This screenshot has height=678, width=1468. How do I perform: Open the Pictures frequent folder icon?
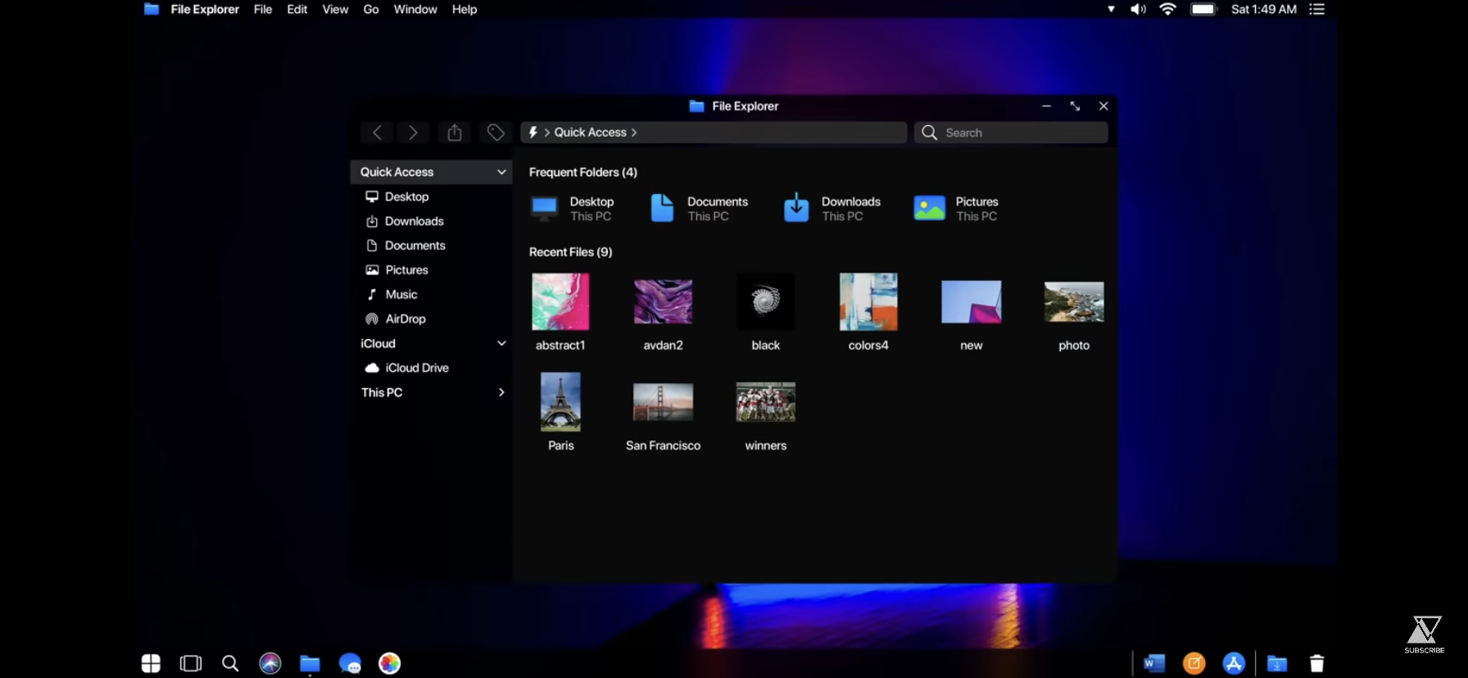[929, 209]
